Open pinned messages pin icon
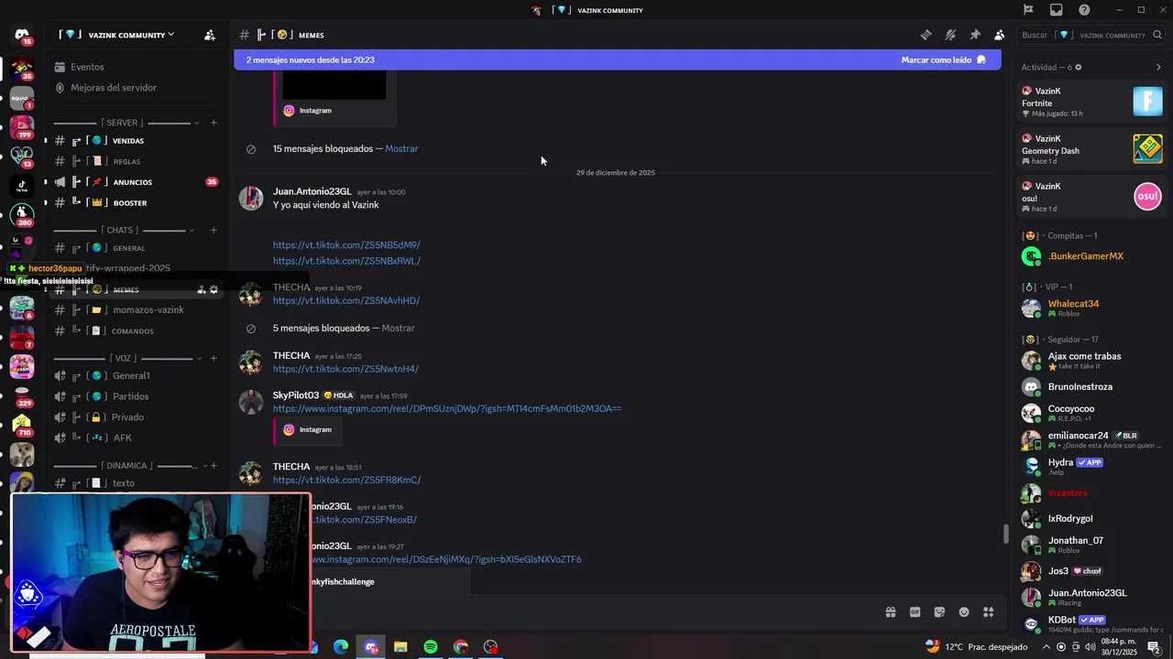1173x659 pixels. (x=975, y=35)
